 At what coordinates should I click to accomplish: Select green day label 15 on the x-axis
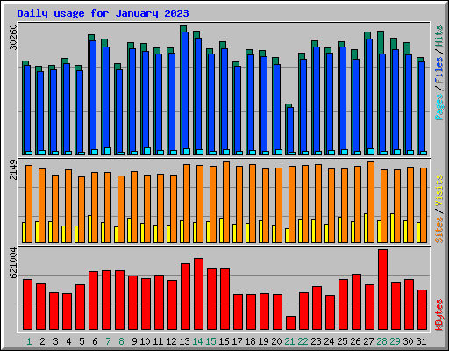[210, 341]
